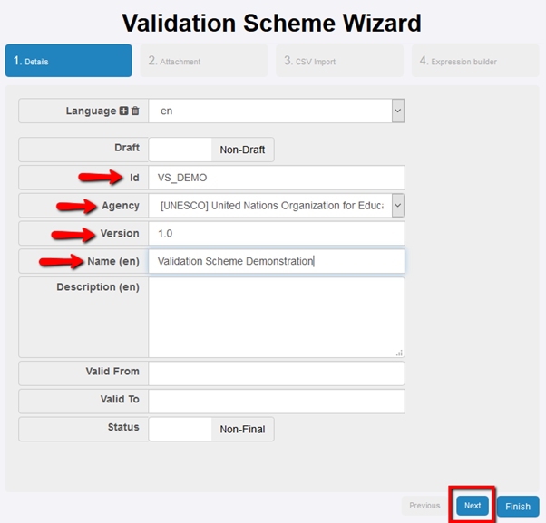This screenshot has width=546, height=523.
Task: Focus the Version input field
Action: point(277,234)
